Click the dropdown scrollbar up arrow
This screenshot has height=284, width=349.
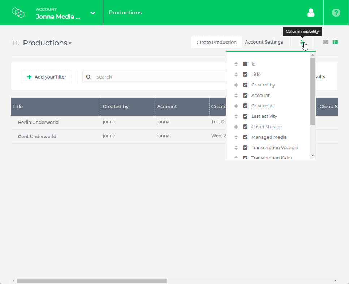coord(313,55)
